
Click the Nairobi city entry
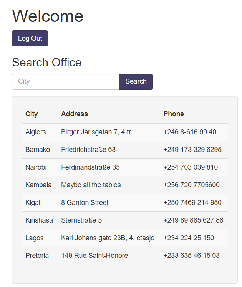click(x=36, y=167)
